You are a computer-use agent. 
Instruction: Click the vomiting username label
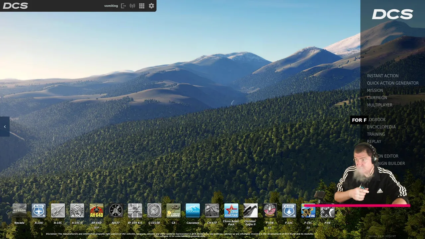pos(111,6)
